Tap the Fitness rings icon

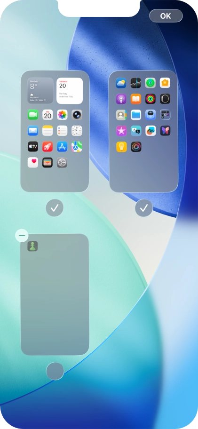pyautogui.click(x=150, y=99)
